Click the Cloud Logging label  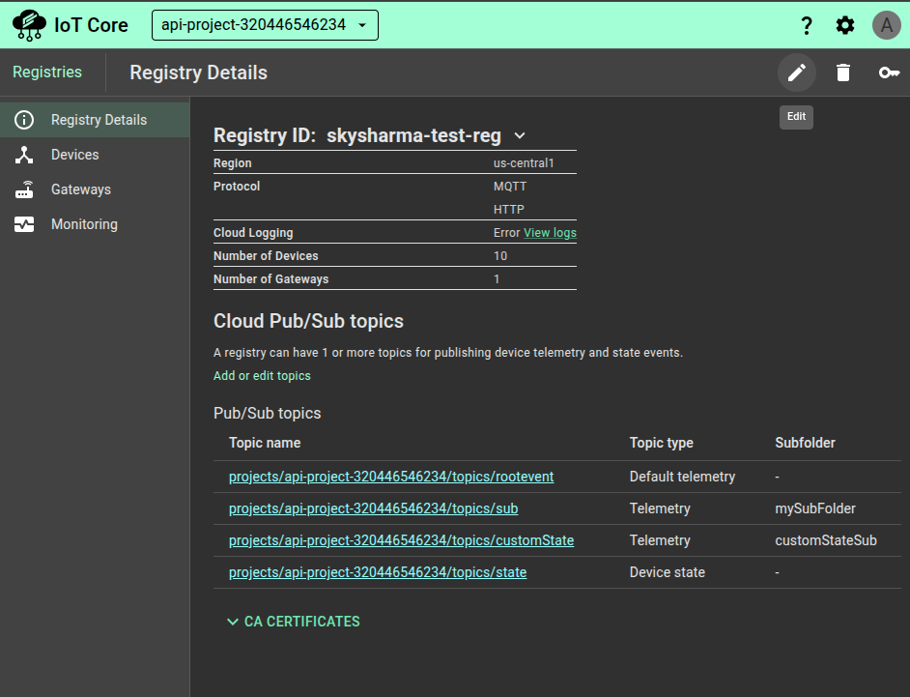coord(253,233)
